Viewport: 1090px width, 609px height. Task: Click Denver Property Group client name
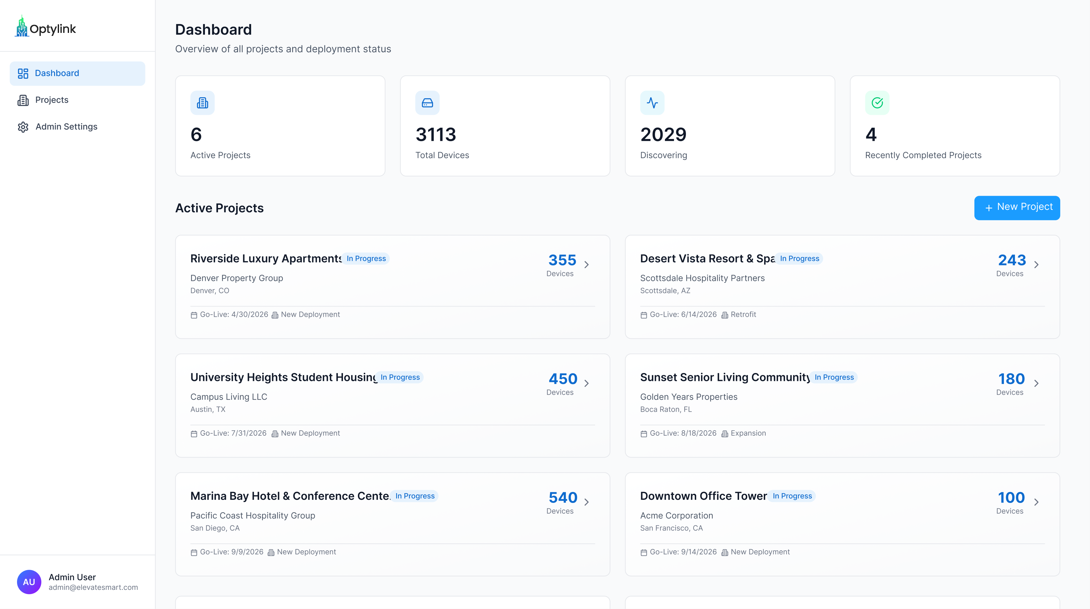tap(237, 278)
